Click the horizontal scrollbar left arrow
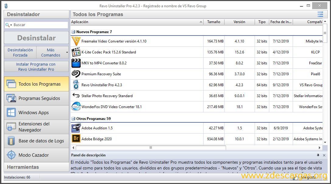This screenshot has height=184, width=331. coord(73,148)
